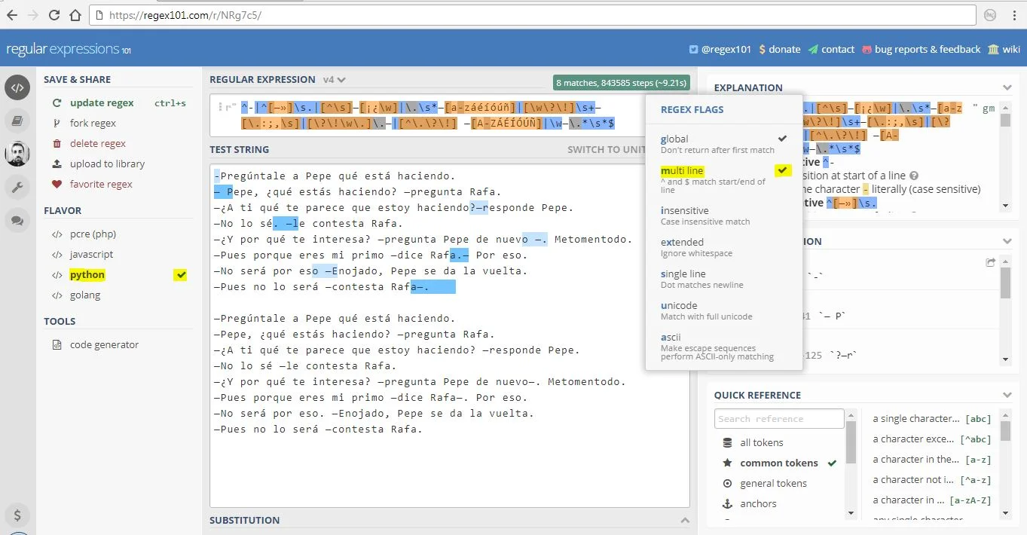Open the regex library book icon
The image size is (1027, 535).
[x=17, y=121]
